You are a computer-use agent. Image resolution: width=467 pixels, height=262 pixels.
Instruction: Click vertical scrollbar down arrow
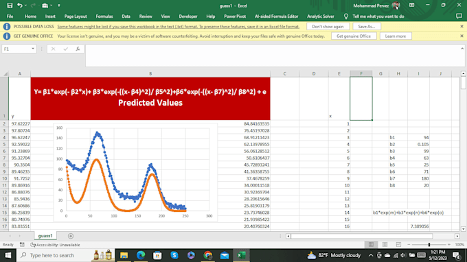pyautogui.click(x=463, y=229)
